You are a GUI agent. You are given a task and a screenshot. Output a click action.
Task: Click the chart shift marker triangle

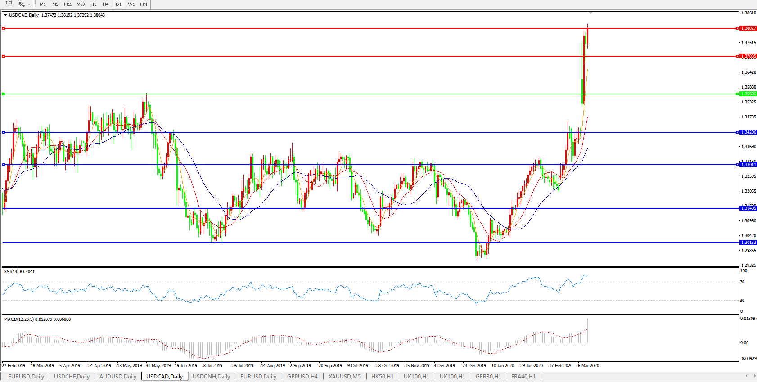590,13
